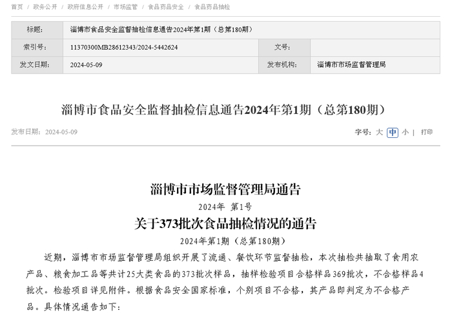Open 政府信息公开 breadcrumb link
The height and width of the screenshot is (313, 452).
click(x=85, y=7)
